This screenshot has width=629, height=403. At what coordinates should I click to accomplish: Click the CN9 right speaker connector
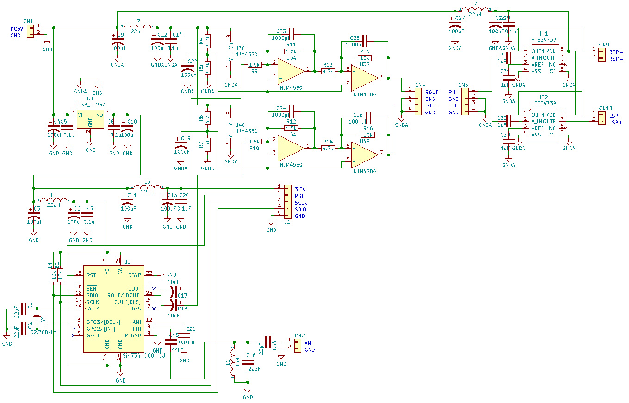pyautogui.click(x=602, y=54)
